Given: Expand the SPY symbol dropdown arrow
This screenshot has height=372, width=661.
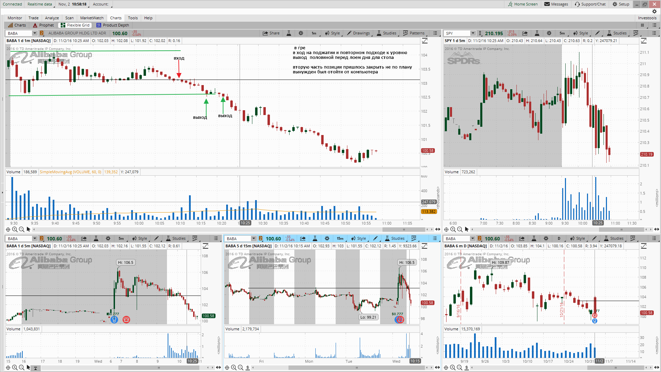Looking at the screenshot, I should pyautogui.click(x=473, y=33).
